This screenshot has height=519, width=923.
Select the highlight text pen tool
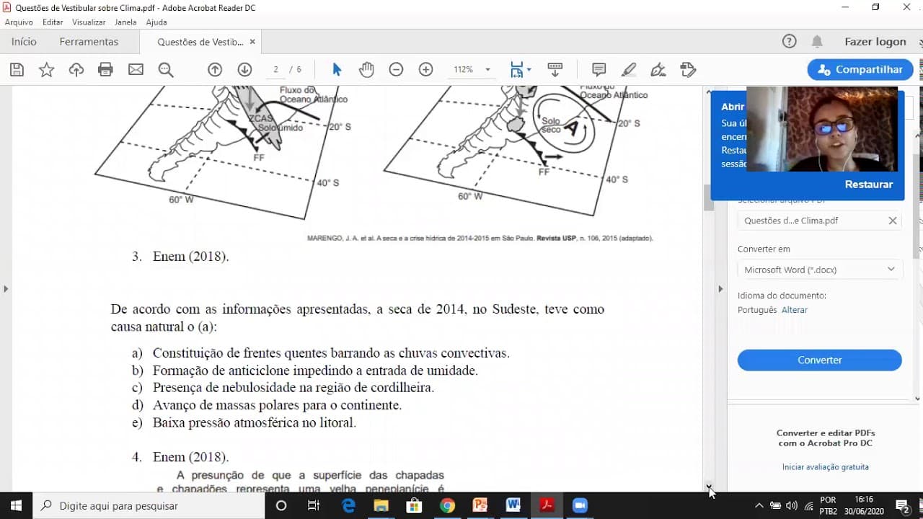[629, 70]
